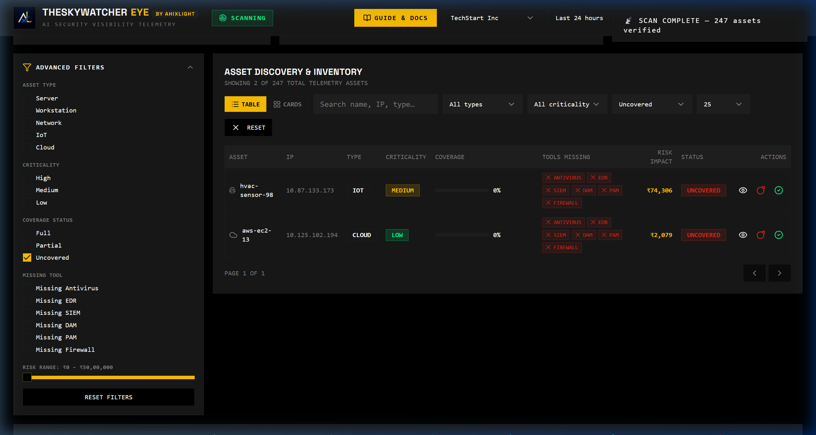This screenshot has width=816, height=435.
Task: Check the Cloud asset type filter
Action: pyautogui.click(x=27, y=147)
